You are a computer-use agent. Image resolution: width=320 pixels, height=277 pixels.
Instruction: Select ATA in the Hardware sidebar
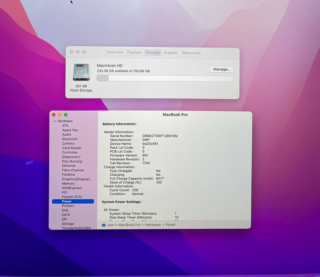[x=65, y=126]
